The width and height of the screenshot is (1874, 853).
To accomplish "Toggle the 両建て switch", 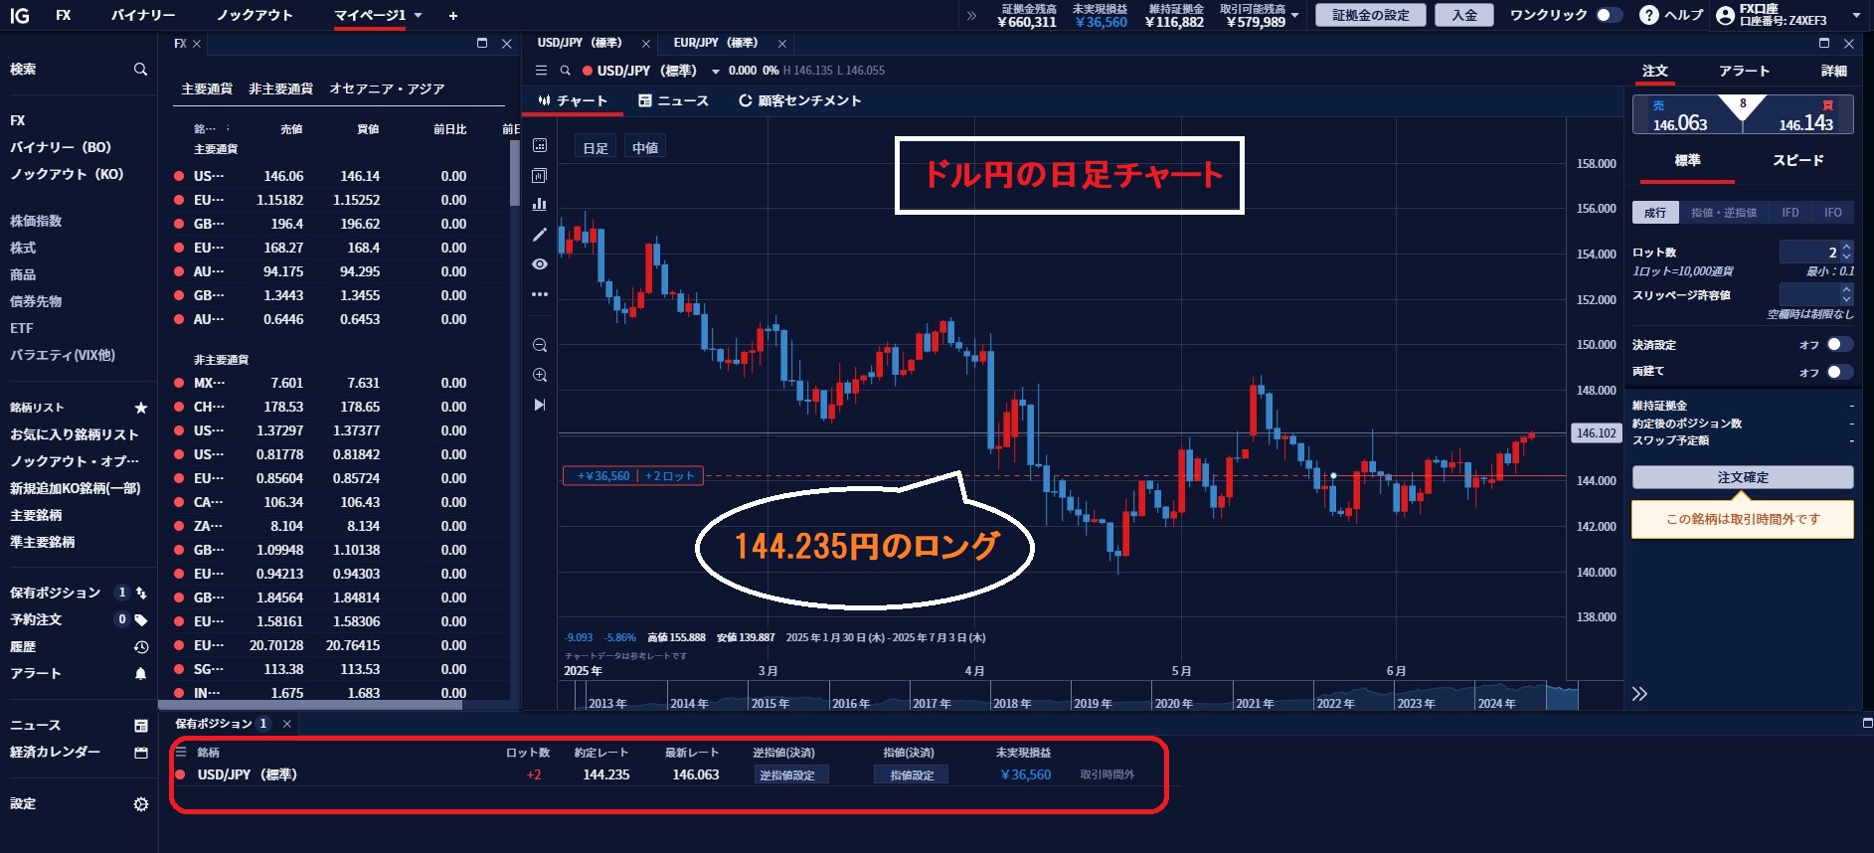I will 1839,372.
